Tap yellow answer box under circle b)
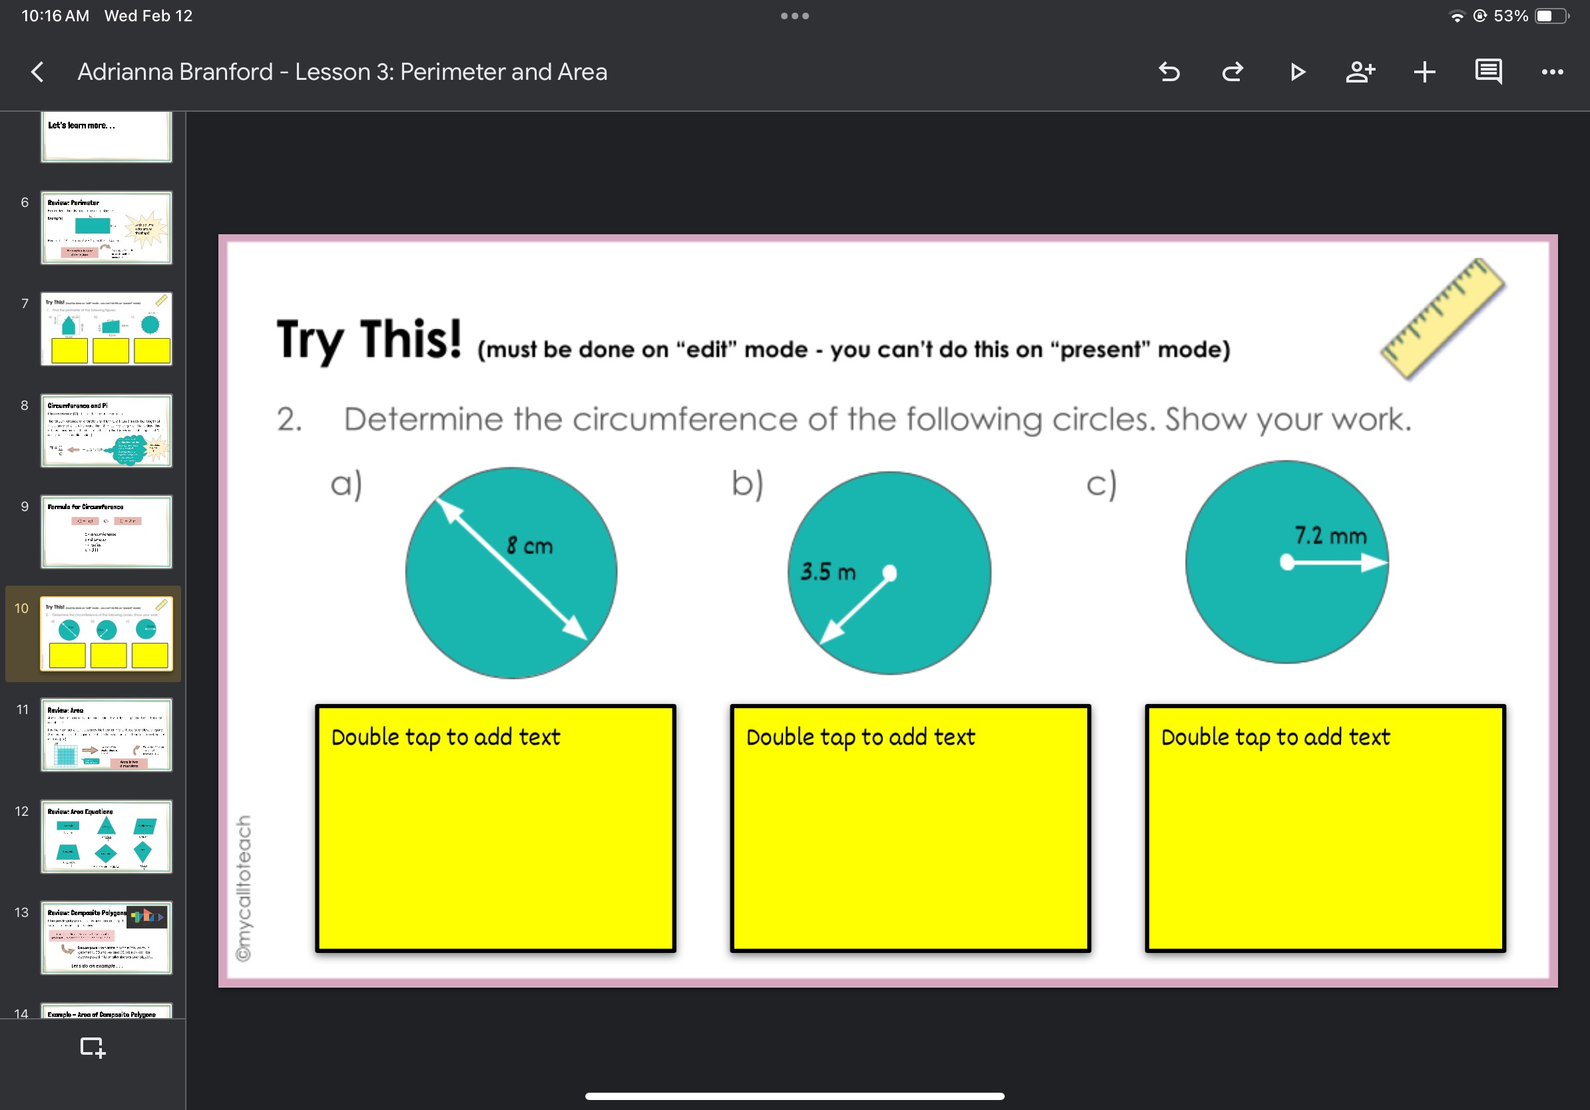 tap(911, 829)
